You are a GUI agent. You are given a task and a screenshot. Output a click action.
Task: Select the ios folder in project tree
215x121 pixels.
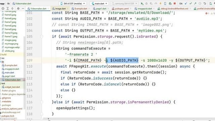tap(3, 58)
